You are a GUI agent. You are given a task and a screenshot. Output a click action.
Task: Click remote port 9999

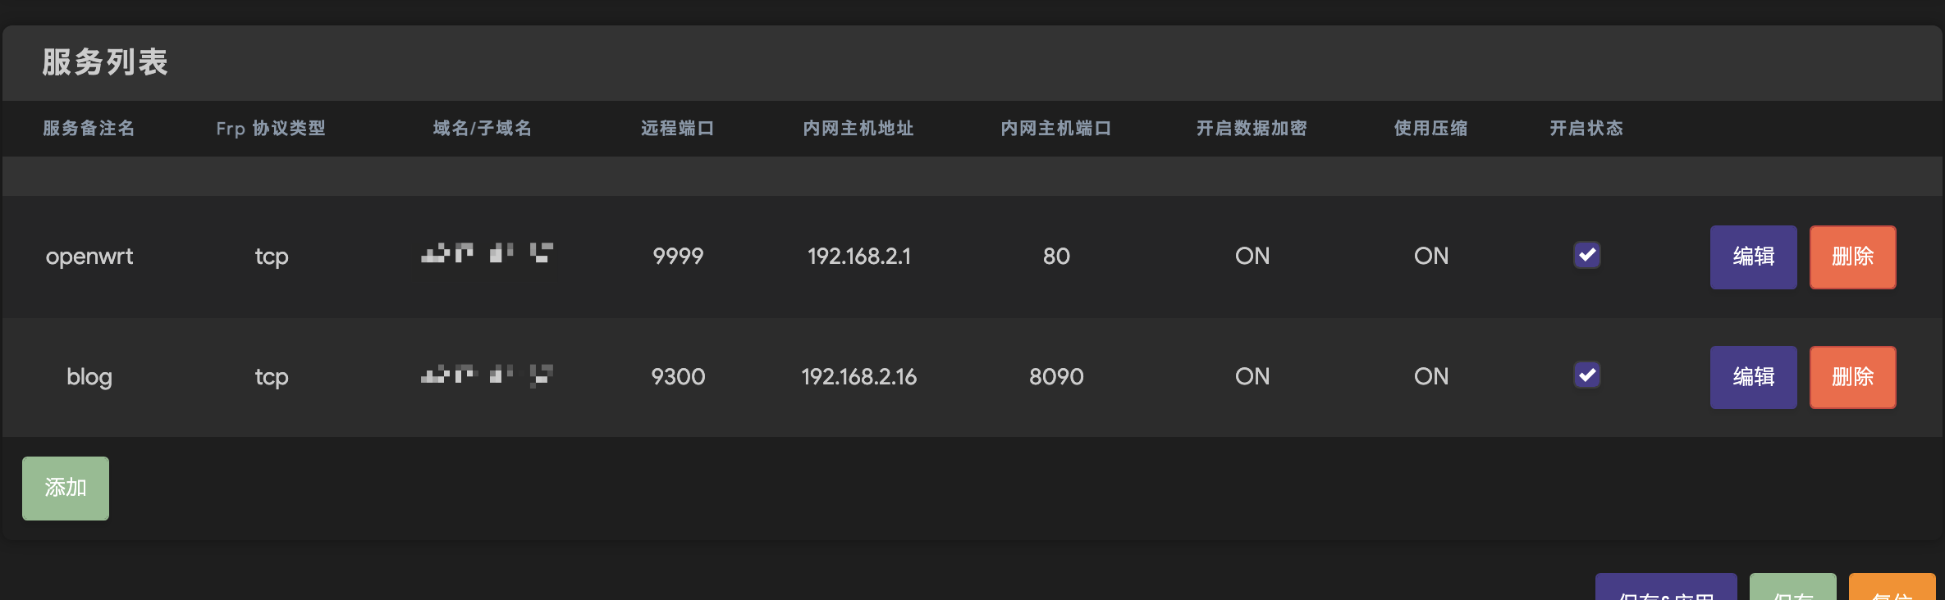click(x=678, y=257)
